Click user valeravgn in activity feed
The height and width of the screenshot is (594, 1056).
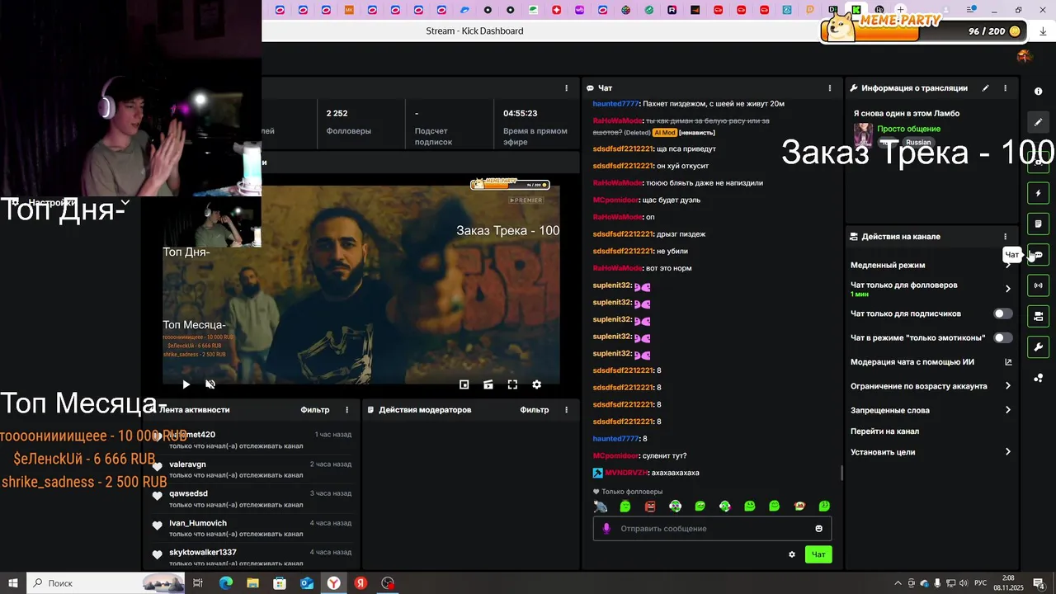[x=187, y=464]
